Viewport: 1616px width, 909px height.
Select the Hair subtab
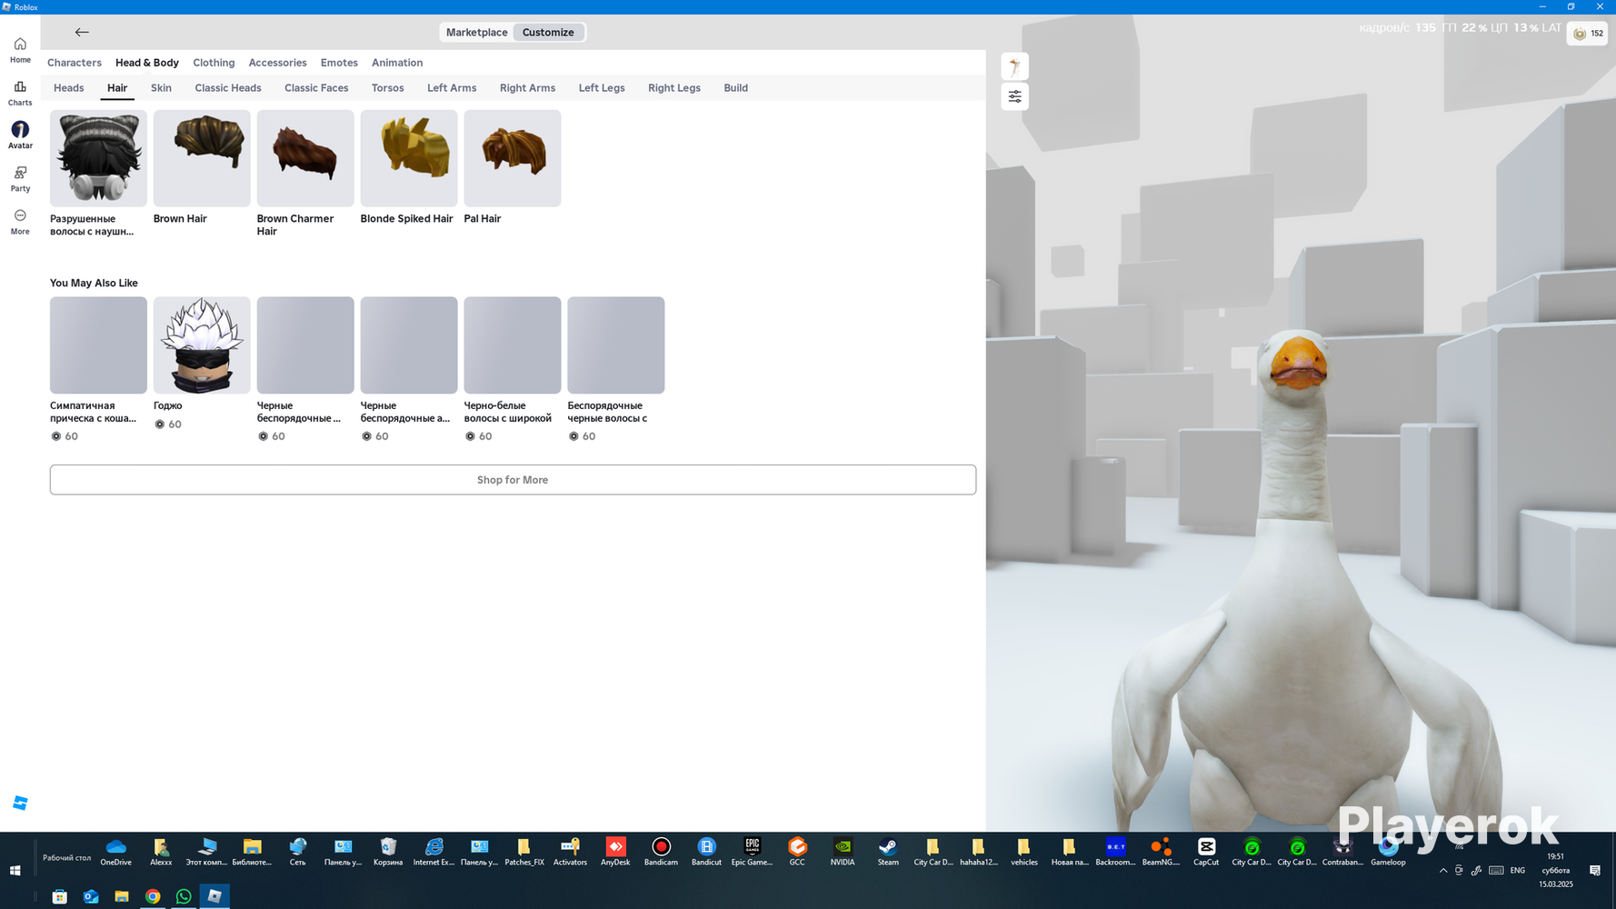[x=117, y=88]
